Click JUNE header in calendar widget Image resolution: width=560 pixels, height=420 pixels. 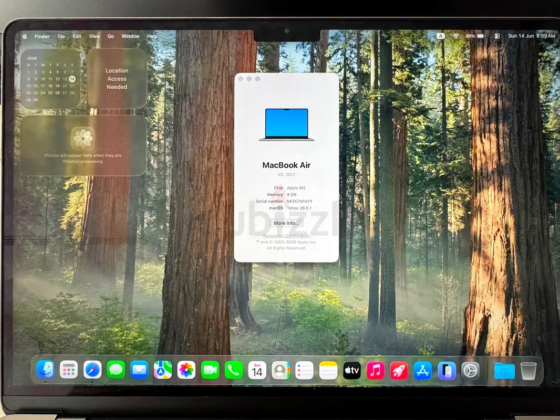[x=32, y=58]
